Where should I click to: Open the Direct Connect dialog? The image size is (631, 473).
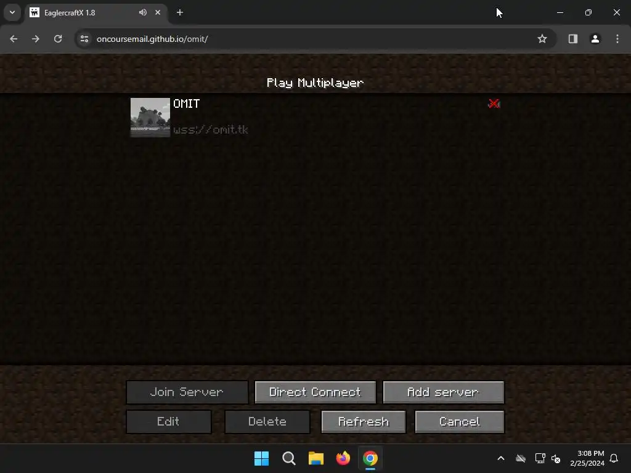315,392
